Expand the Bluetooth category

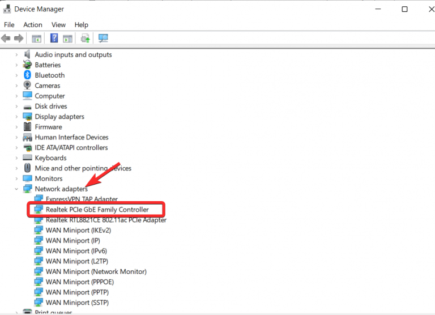16,75
